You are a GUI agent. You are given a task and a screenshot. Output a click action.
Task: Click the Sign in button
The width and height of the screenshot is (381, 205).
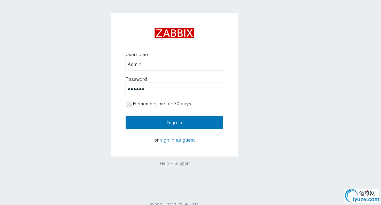tap(174, 122)
